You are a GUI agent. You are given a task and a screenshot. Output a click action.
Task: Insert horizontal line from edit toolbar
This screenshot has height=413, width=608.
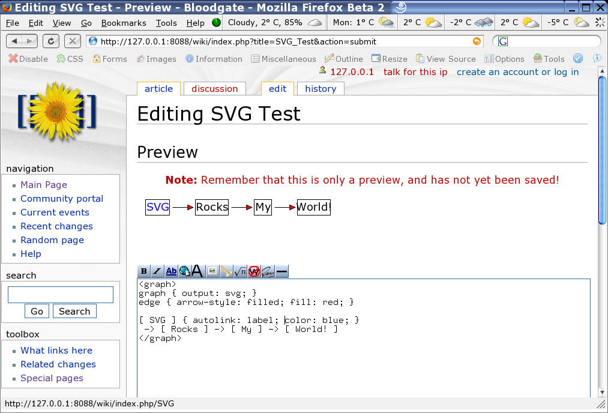(x=281, y=271)
